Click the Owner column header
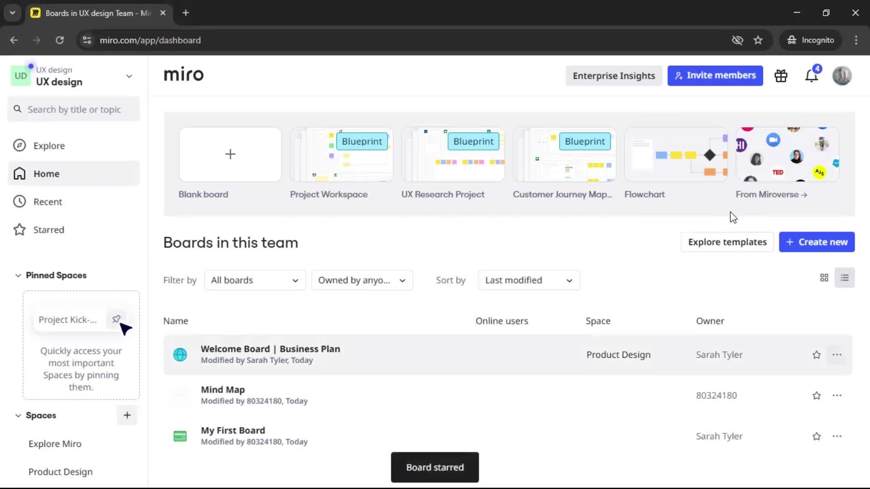 click(710, 321)
